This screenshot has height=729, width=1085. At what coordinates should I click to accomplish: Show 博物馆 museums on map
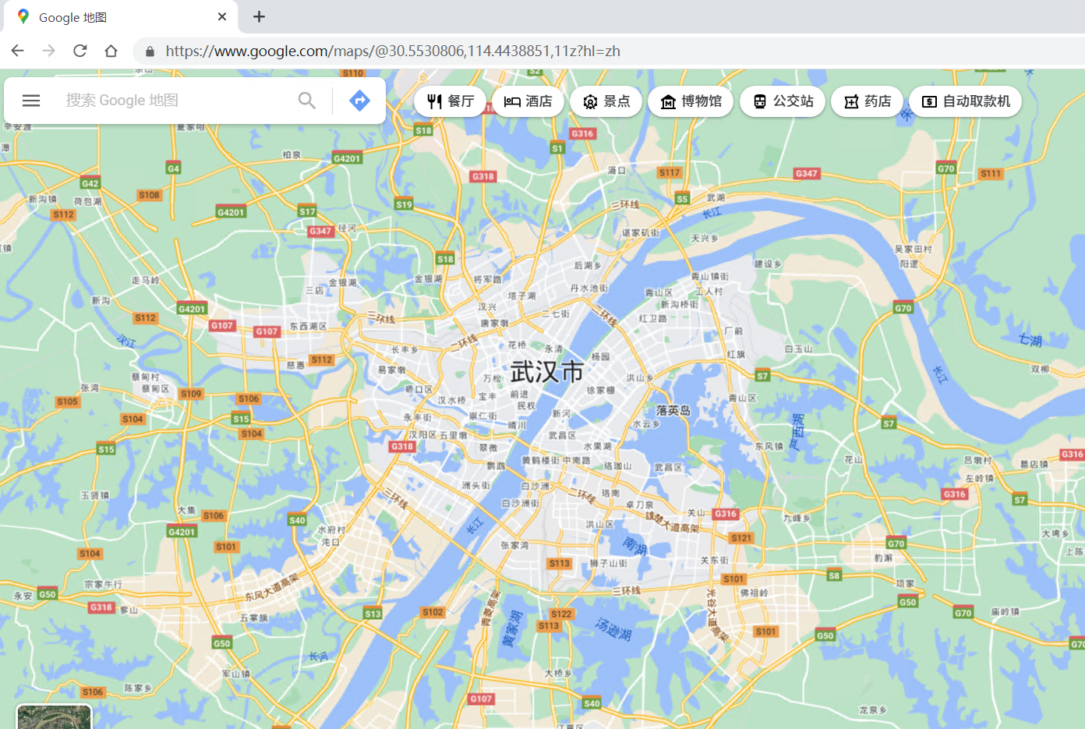click(x=691, y=101)
